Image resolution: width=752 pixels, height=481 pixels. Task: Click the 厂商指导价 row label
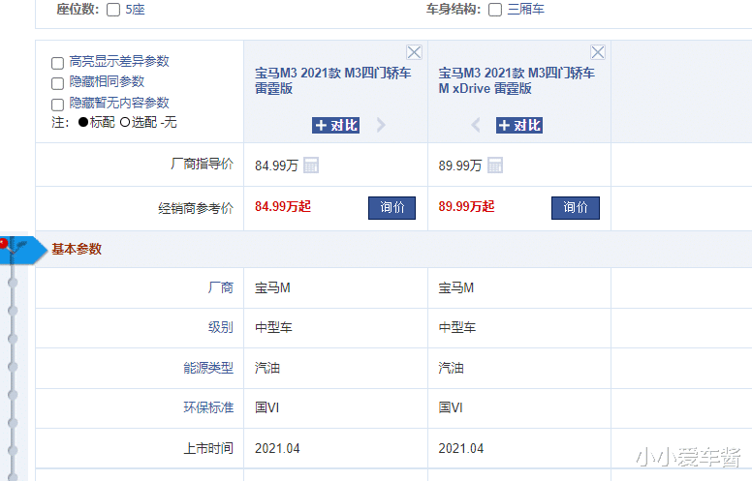pyautogui.click(x=202, y=164)
